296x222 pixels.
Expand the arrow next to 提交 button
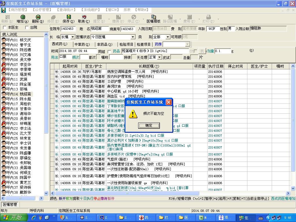109,19
